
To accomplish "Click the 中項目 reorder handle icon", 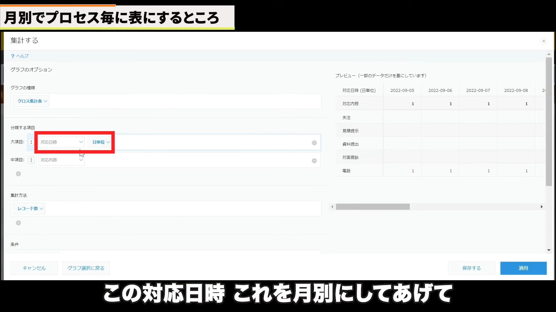I will [x=31, y=160].
